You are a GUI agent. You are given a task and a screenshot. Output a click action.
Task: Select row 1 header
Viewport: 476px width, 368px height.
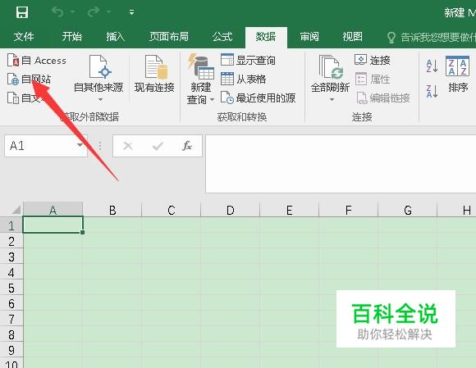(11, 225)
